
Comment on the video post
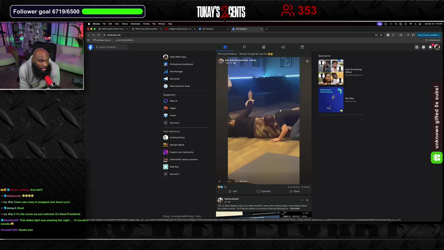(264, 191)
